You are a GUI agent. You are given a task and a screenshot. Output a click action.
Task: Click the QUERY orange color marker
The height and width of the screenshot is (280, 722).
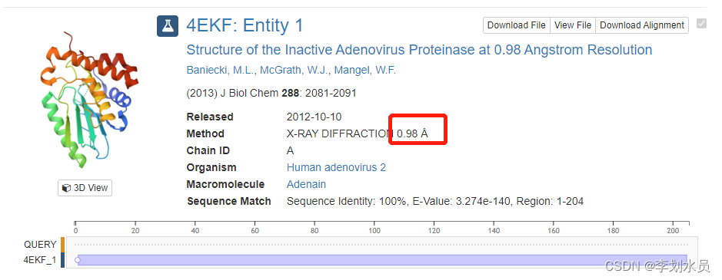[62, 244]
